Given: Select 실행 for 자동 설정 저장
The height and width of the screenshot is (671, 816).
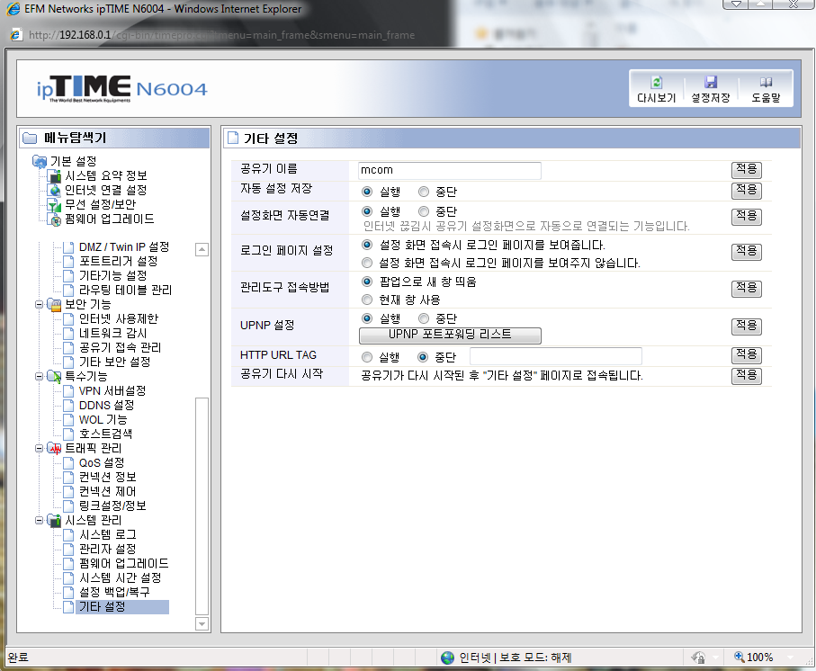Looking at the screenshot, I should click(367, 192).
